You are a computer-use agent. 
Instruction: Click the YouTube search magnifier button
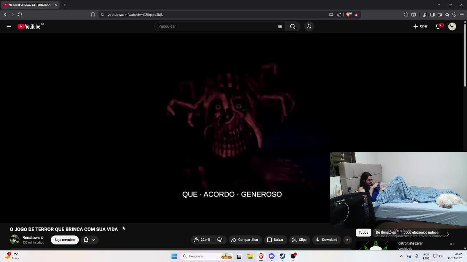[293, 26]
